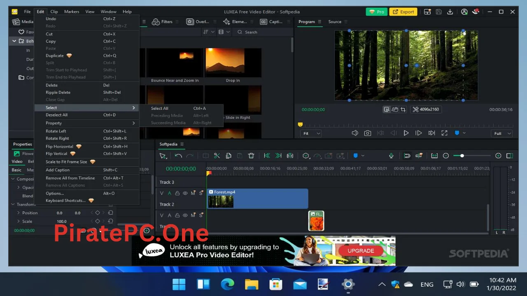Step to next frame in preview
The image size is (527, 296).
[x=419, y=133]
